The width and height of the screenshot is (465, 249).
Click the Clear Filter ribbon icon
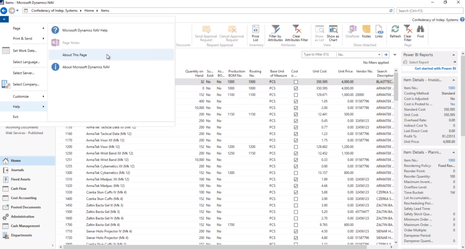point(408,29)
